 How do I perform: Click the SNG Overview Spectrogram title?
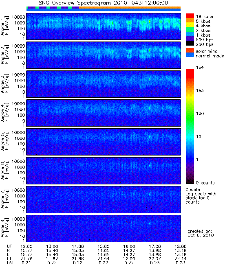click(x=103, y=3)
